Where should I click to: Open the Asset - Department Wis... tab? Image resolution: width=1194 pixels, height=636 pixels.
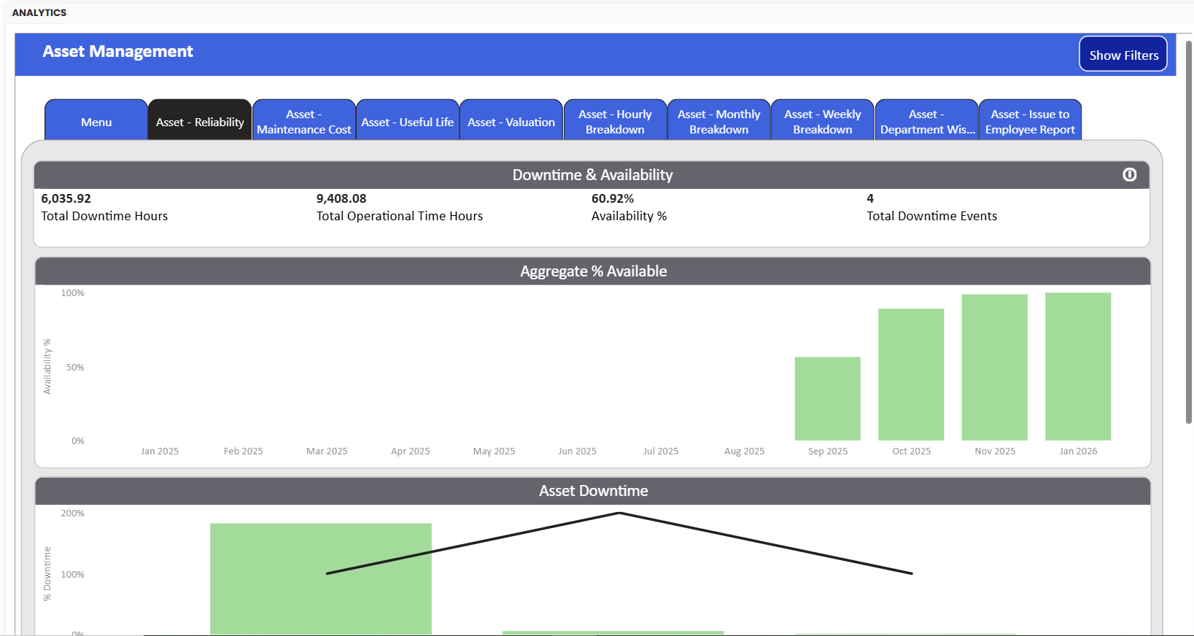pos(926,120)
